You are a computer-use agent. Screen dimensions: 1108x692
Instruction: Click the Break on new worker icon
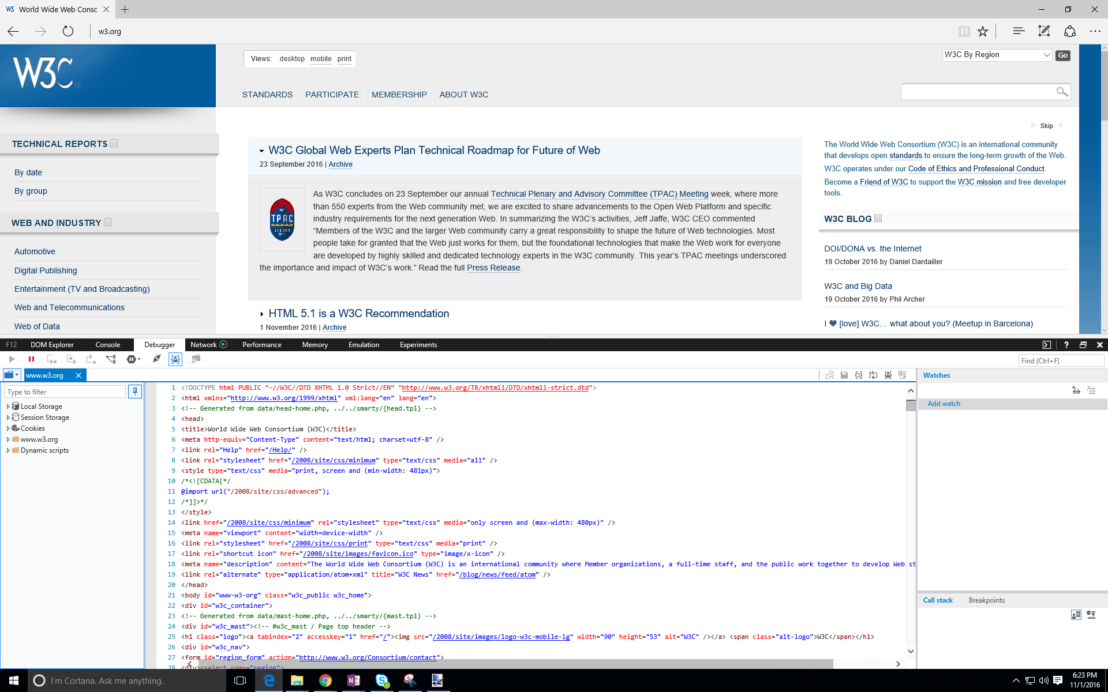[111, 359]
